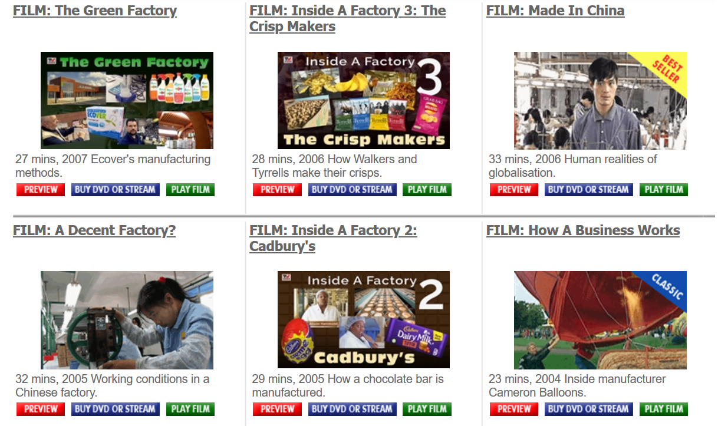Open the hot air balloon thumbnail

[600, 320]
